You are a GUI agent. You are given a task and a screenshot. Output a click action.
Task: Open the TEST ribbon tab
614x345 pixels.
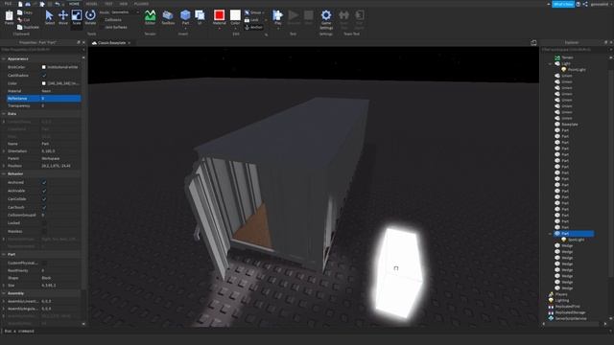tap(108, 4)
